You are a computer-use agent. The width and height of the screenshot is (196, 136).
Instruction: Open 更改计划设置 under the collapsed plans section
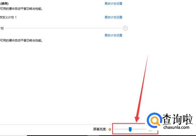(113, 35)
